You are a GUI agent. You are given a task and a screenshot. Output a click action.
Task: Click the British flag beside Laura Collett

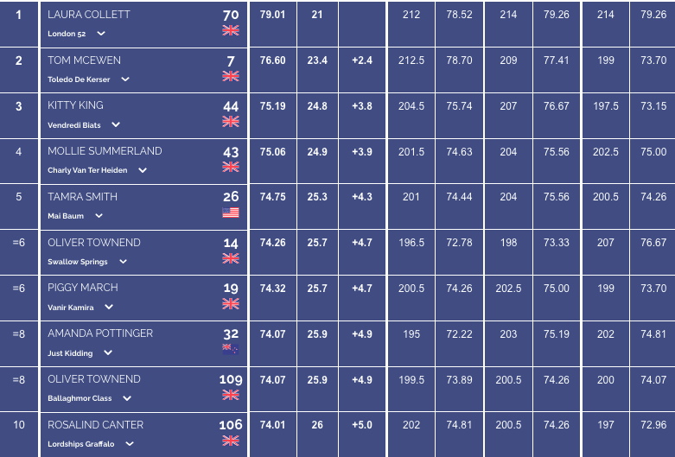231,30
